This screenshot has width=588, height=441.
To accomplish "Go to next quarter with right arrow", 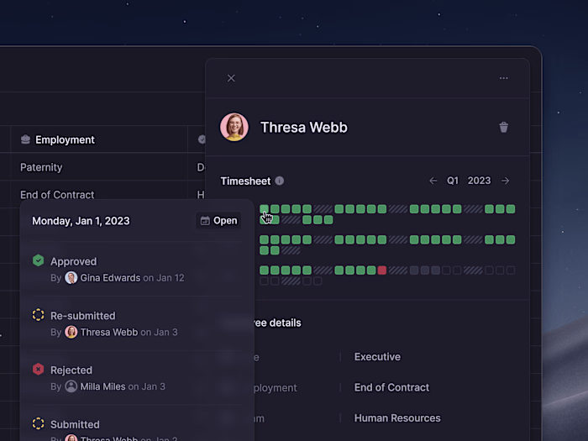I will point(505,181).
